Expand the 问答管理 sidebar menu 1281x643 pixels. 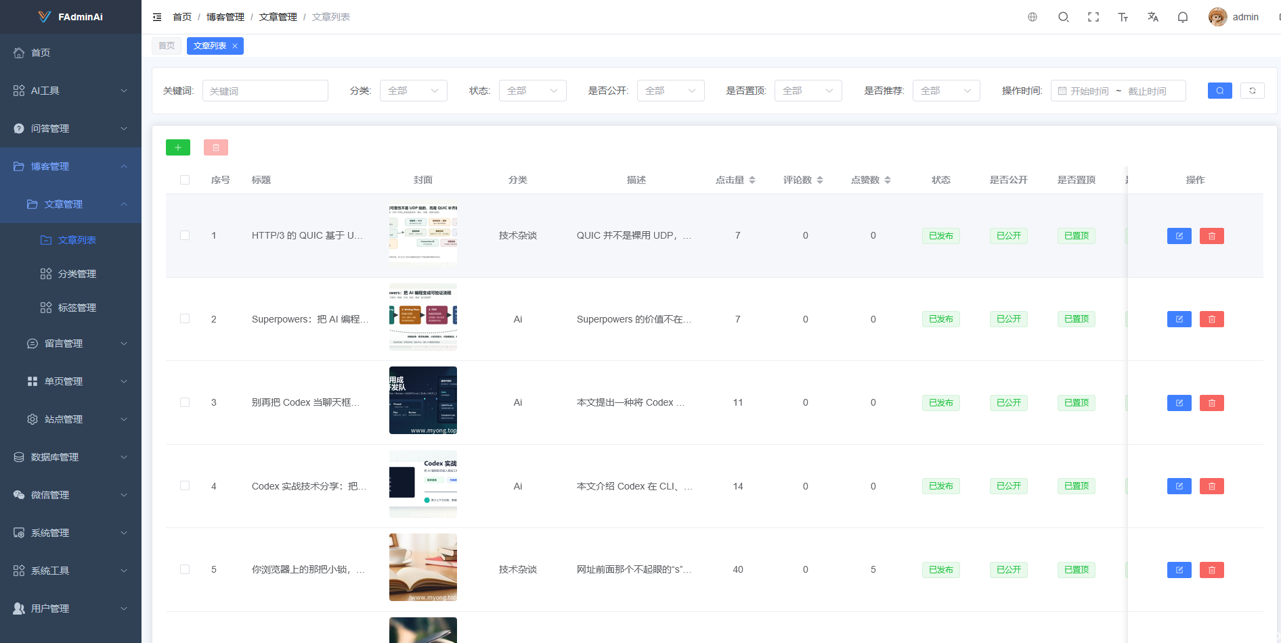pos(70,128)
